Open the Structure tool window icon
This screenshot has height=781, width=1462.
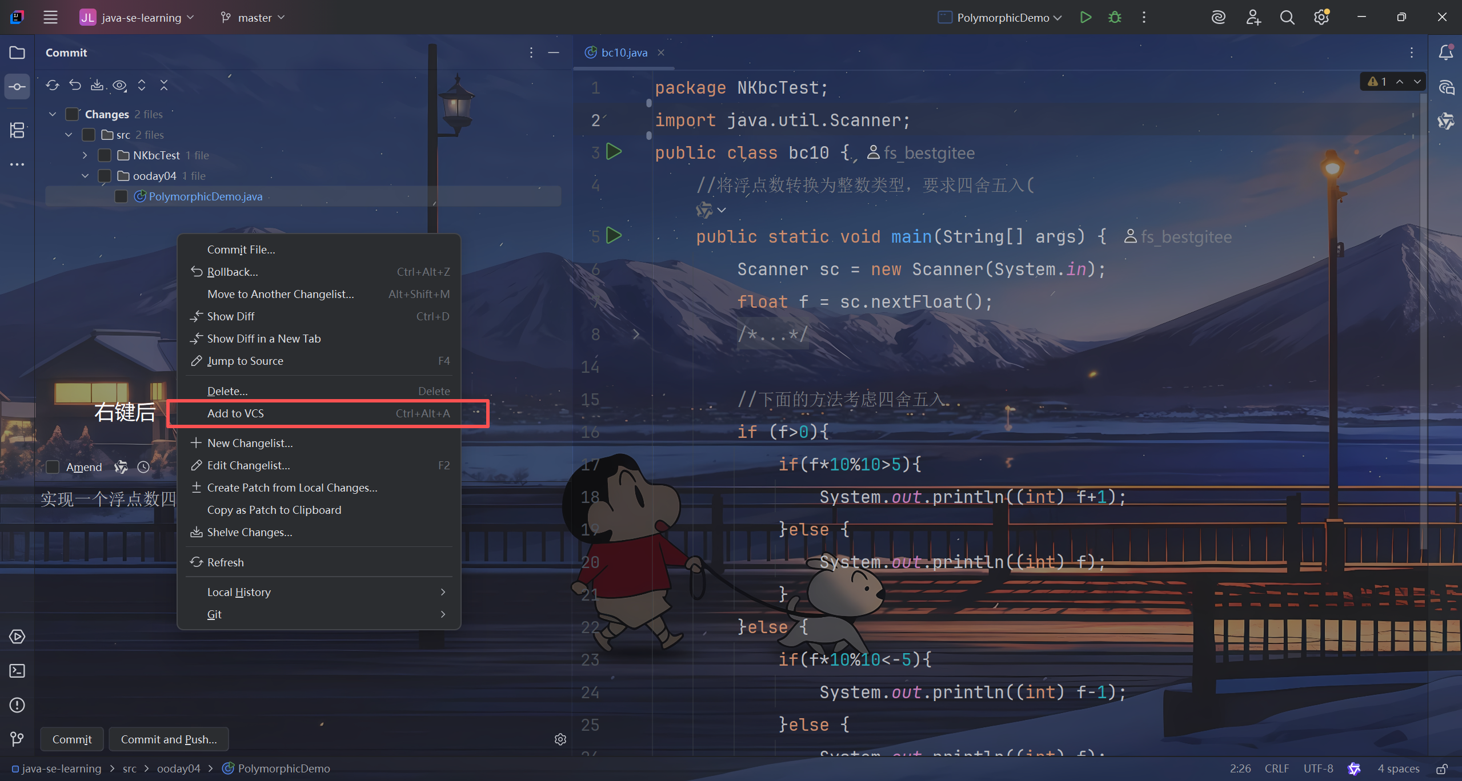click(17, 130)
